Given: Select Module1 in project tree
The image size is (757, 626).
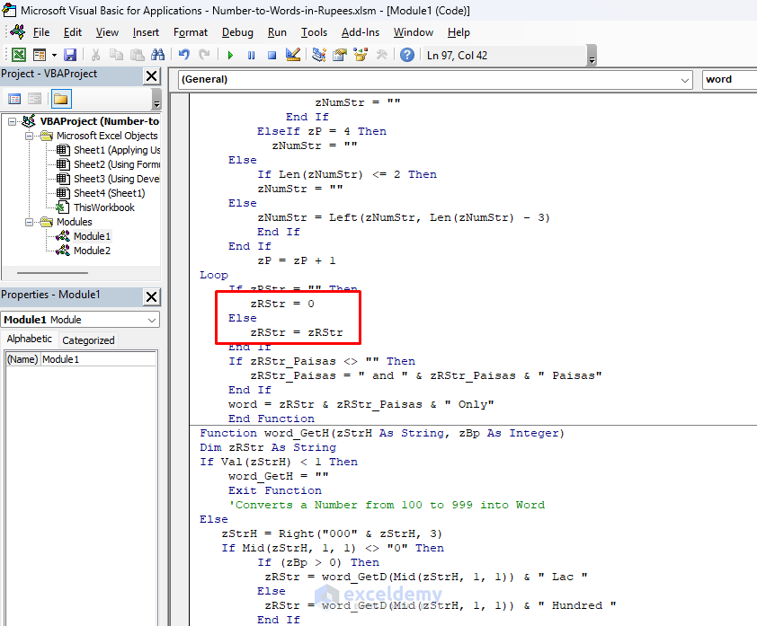Looking at the screenshot, I should click(x=92, y=236).
